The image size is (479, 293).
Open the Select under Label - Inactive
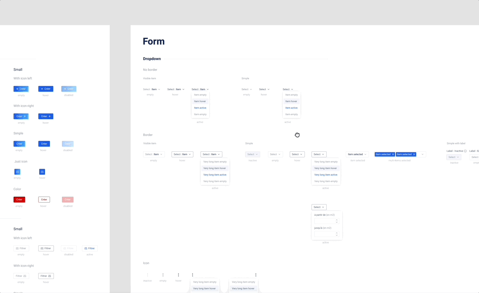click(454, 157)
